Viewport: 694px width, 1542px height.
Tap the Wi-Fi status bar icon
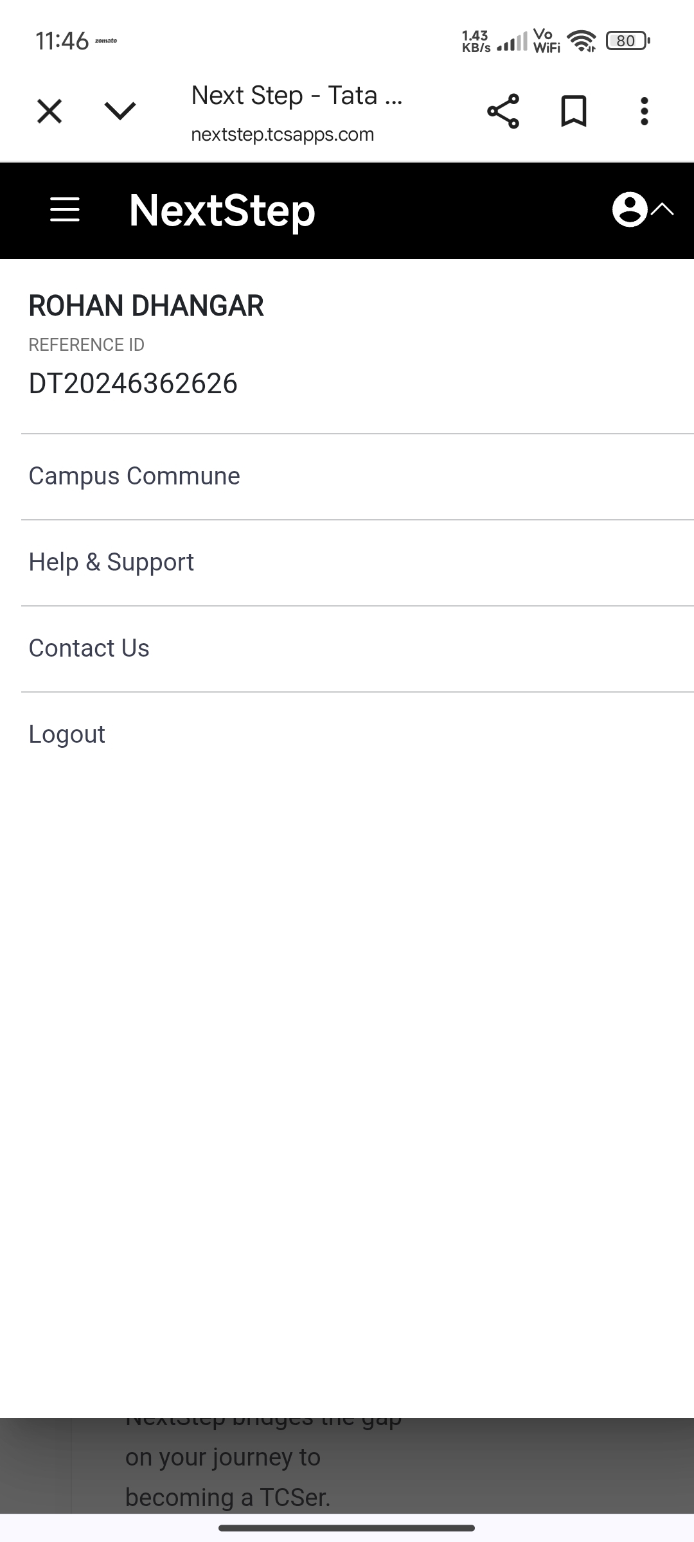(x=582, y=41)
